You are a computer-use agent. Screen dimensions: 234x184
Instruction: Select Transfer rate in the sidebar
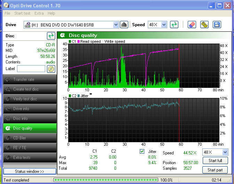(30, 79)
